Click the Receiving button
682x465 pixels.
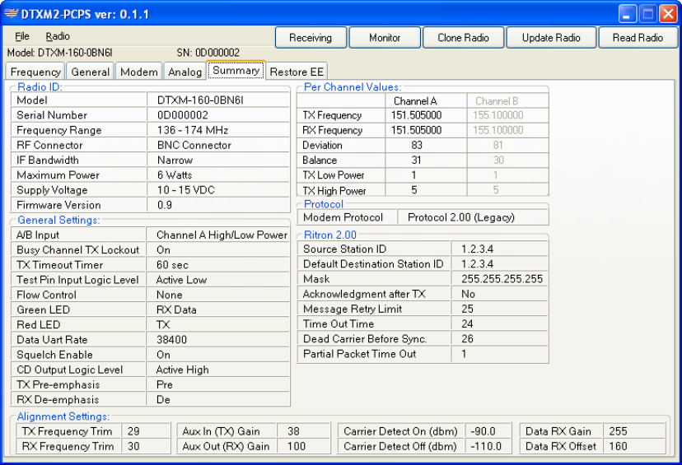tap(311, 38)
